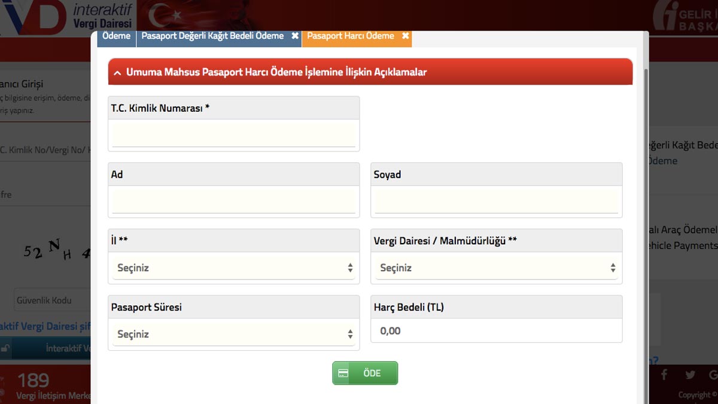Focus the Soyad text field

[496, 201]
